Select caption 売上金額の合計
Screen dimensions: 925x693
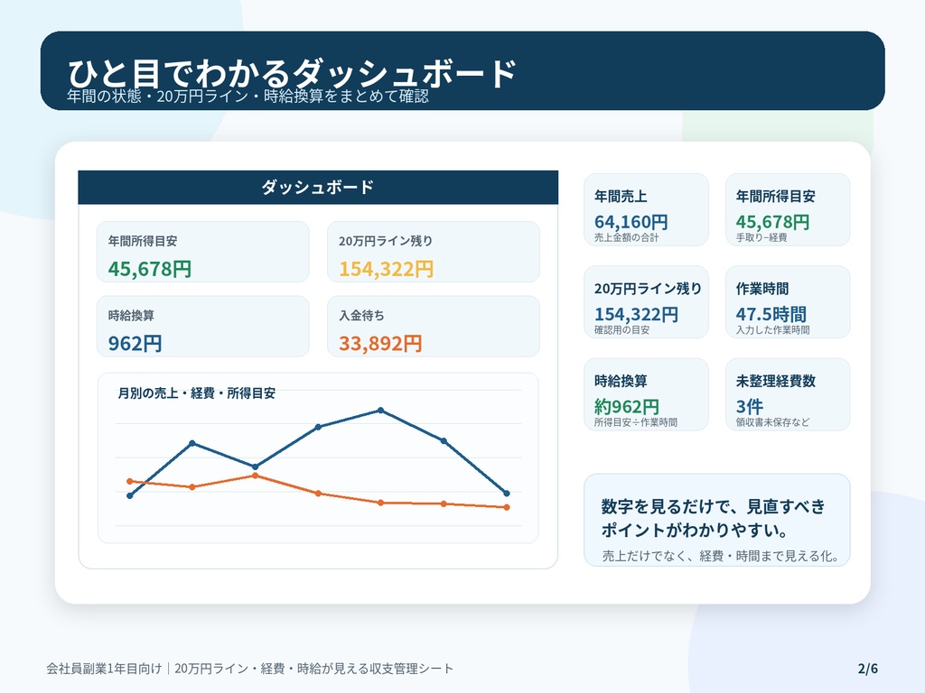coord(627,237)
